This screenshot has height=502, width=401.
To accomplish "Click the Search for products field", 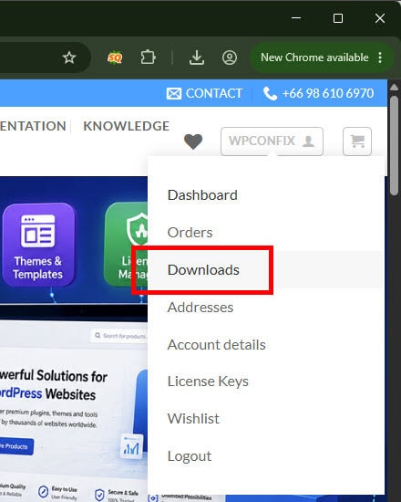I will click(119, 336).
